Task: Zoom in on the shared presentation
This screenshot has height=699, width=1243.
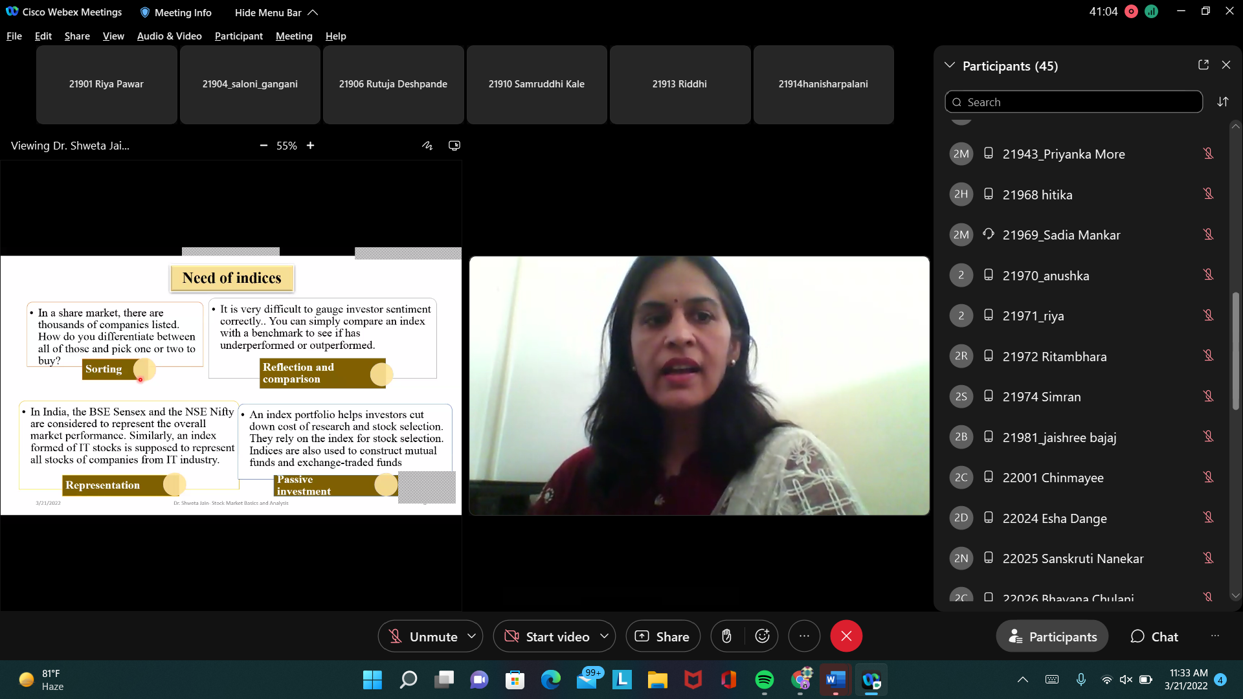Action: 311,146
